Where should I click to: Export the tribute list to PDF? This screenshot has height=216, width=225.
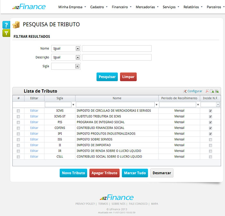click(208, 91)
